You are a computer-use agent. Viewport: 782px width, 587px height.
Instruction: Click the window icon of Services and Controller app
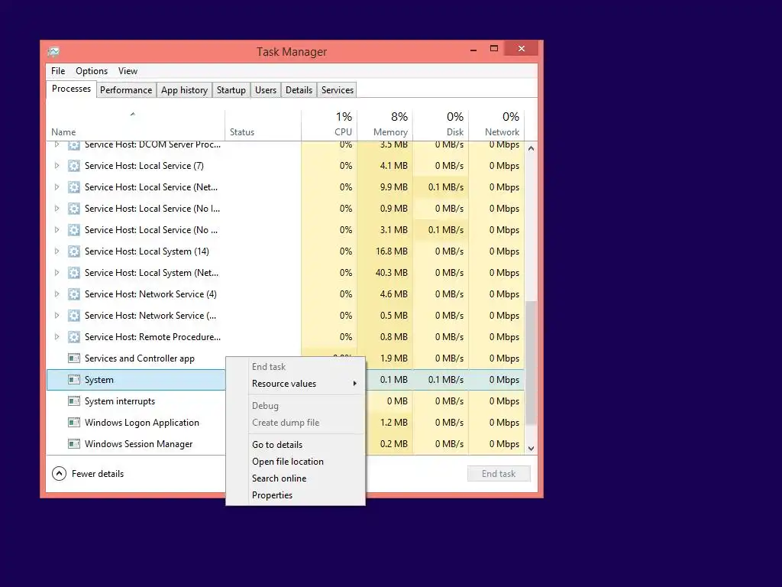click(x=74, y=358)
